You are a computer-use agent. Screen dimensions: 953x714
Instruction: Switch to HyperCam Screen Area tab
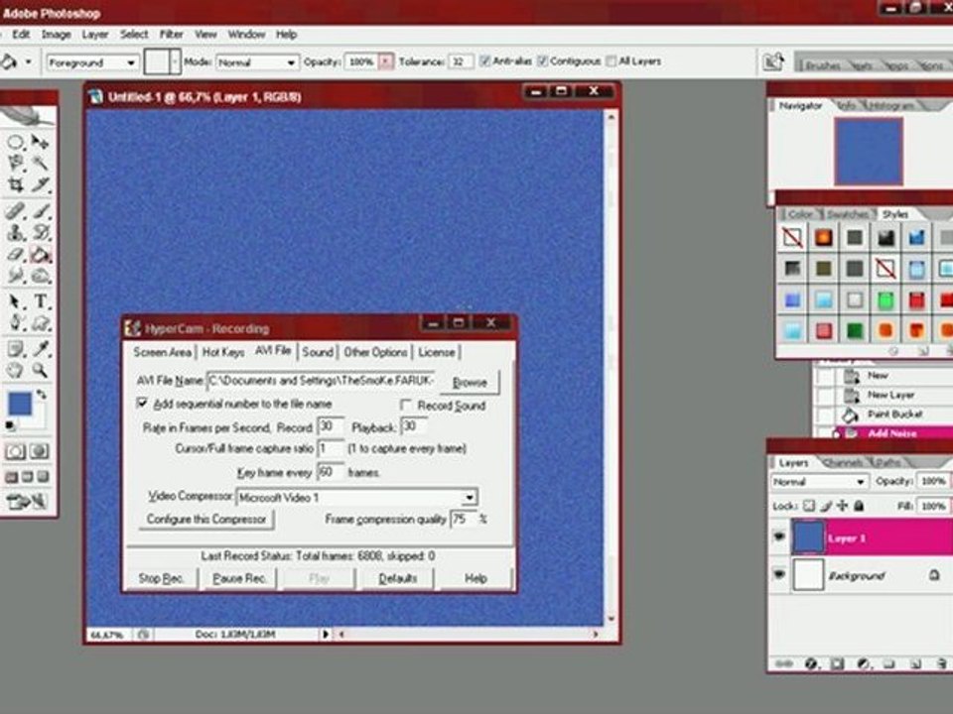tap(162, 352)
